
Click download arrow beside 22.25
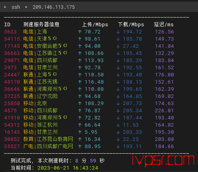(x=118, y=139)
